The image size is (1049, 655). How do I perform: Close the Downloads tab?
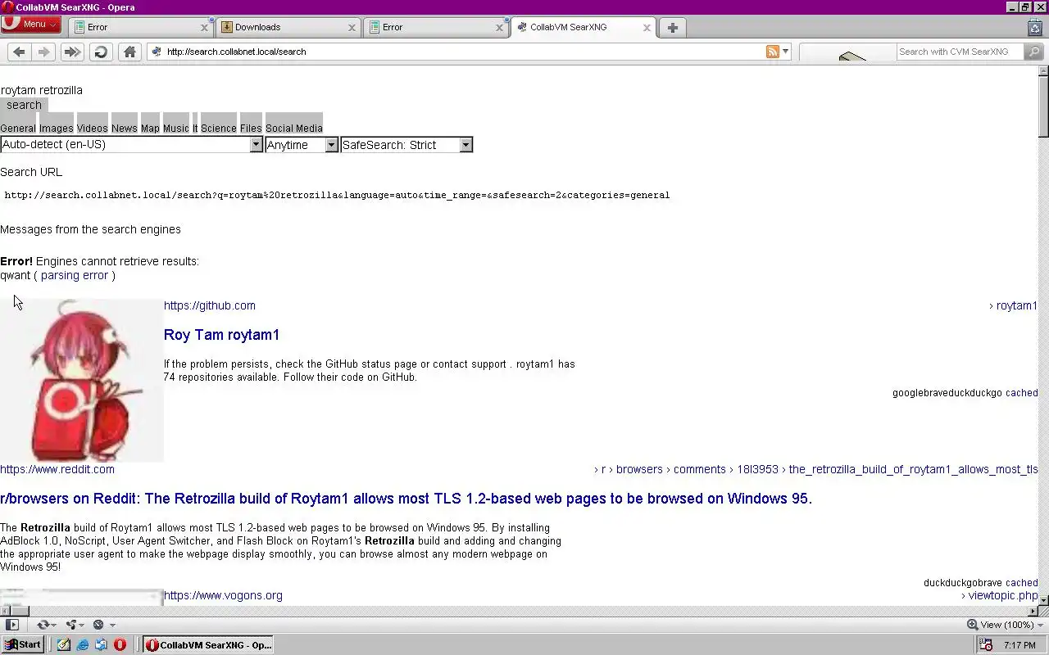click(x=352, y=27)
